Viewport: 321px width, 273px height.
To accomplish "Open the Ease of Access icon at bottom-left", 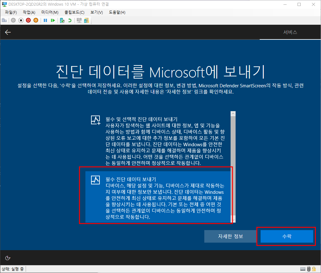I will click(8, 258).
